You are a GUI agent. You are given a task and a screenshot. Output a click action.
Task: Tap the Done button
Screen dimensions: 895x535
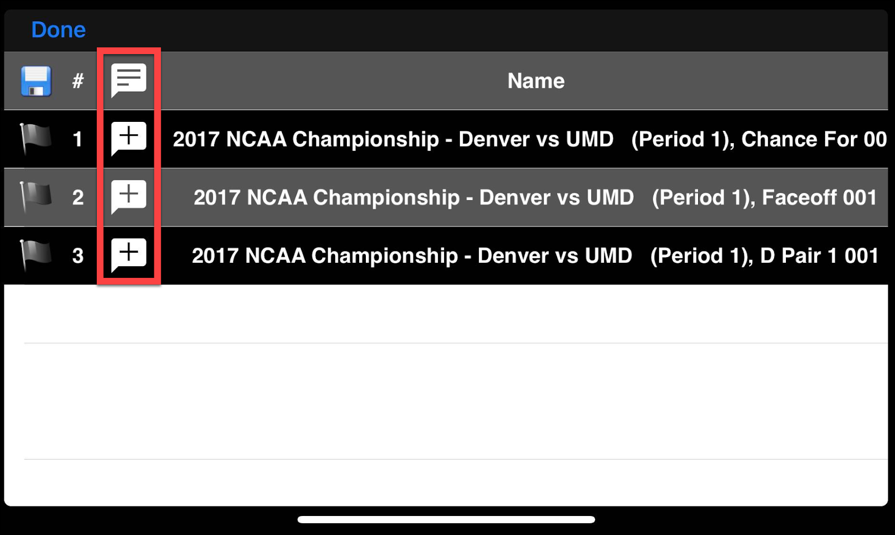[x=58, y=30]
